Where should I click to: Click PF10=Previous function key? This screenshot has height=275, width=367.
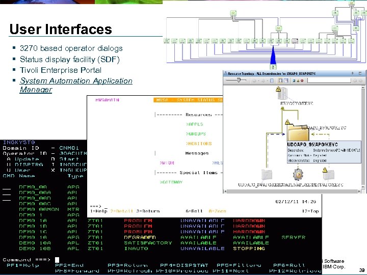tap(182, 271)
